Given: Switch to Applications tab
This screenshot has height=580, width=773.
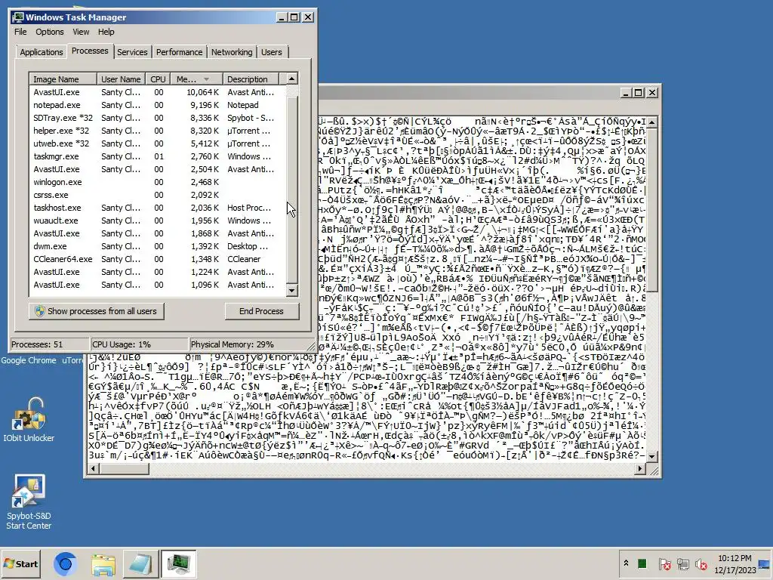Looking at the screenshot, I should (42, 52).
